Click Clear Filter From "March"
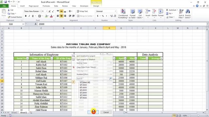 click(86, 67)
